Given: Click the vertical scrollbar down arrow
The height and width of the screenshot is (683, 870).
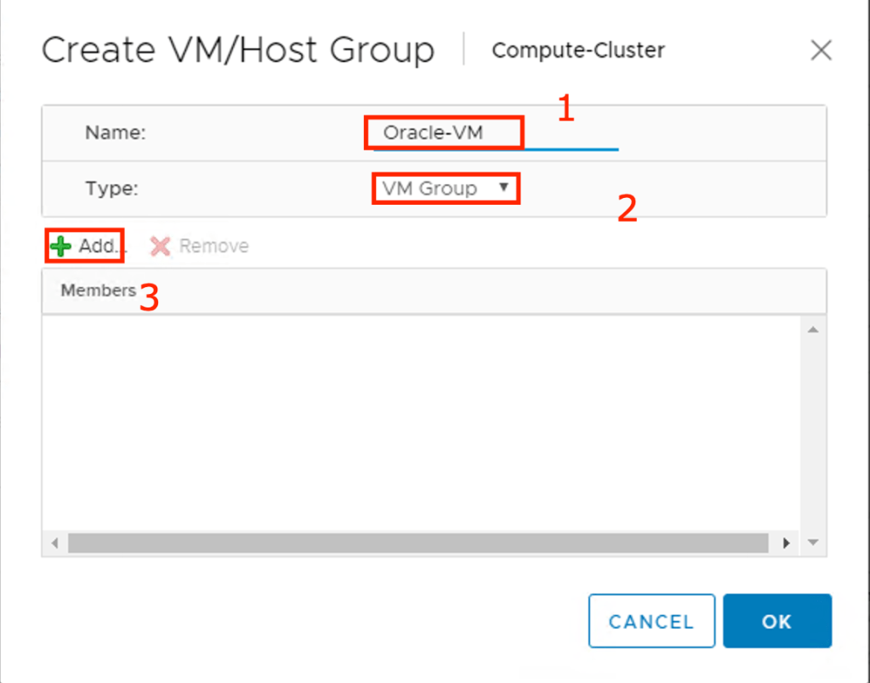Looking at the screenshot, I should [x=812, y=543].
